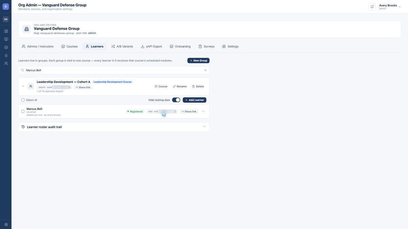Viewport: 408px width, 229px height.
Task: Delete the Cohort A group
Action: click(198, 87)
